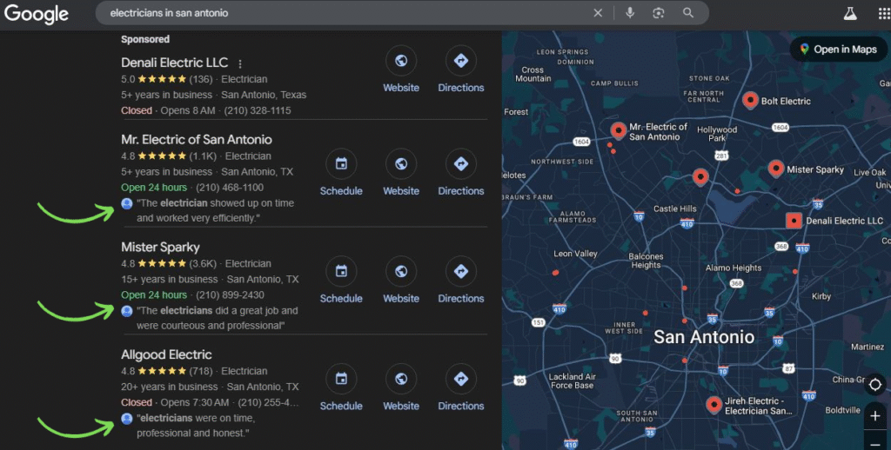Select the Jireh Electric map pin
Screen dimensions: 891x450
(x=713, y=405)
